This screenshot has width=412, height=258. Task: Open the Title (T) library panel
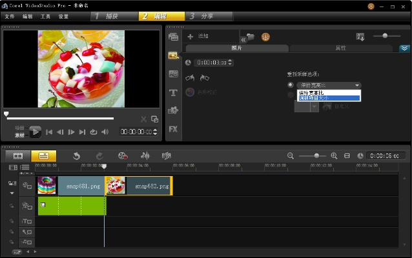[173, 92]
